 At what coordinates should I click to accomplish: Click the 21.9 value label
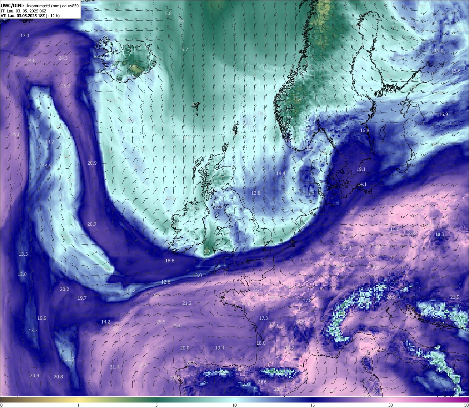[x=455, y=297]
